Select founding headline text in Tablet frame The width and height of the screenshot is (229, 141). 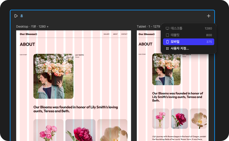[x=177, y=97]
